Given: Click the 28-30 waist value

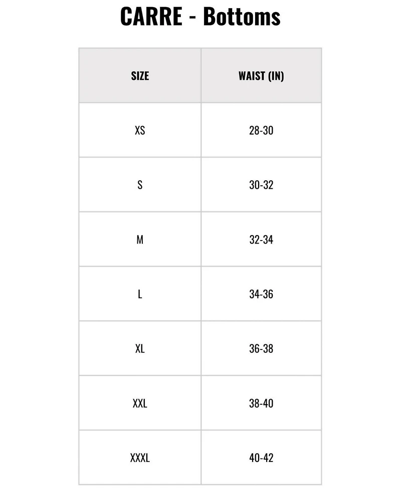Looking at the screenshot, I should point(261,131).
